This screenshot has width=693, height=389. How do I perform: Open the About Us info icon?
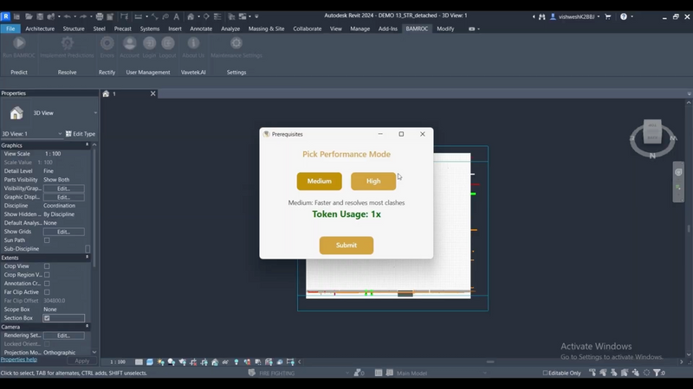point(193,42)
